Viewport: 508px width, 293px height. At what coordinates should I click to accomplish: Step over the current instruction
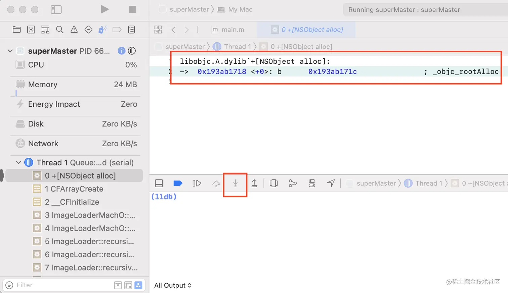pyautogui.click(x=216, y=183)
